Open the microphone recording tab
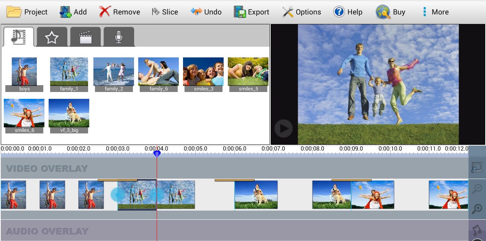The height and width of the screenshot is (241, 486). point(119,37)
